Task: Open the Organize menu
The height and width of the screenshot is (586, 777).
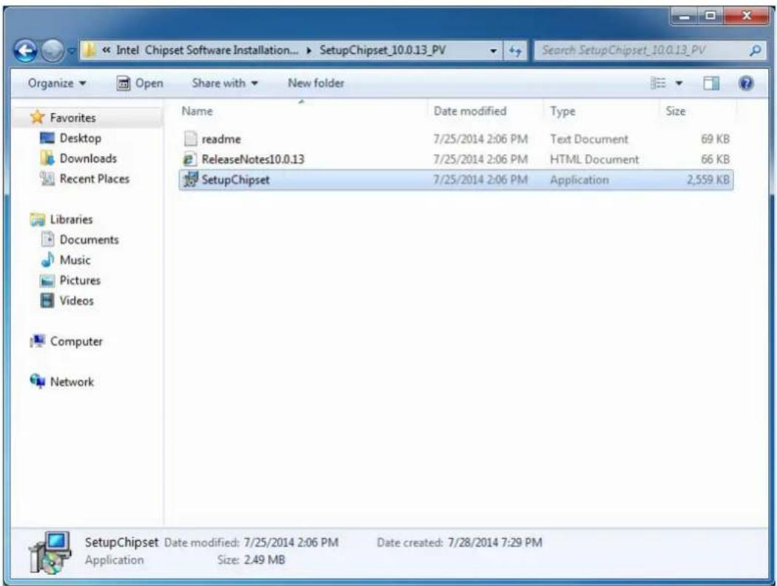Action: click(x=57, y=84)
